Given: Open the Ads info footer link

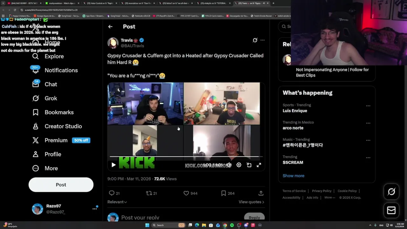Looking at the screenshot, I should pyautogui.click(x=312, y=198).
